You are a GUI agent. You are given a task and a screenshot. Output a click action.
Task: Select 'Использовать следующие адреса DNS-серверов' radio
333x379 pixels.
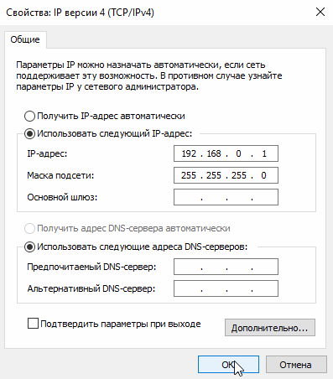pyautogui.click(x=29, y=247)
